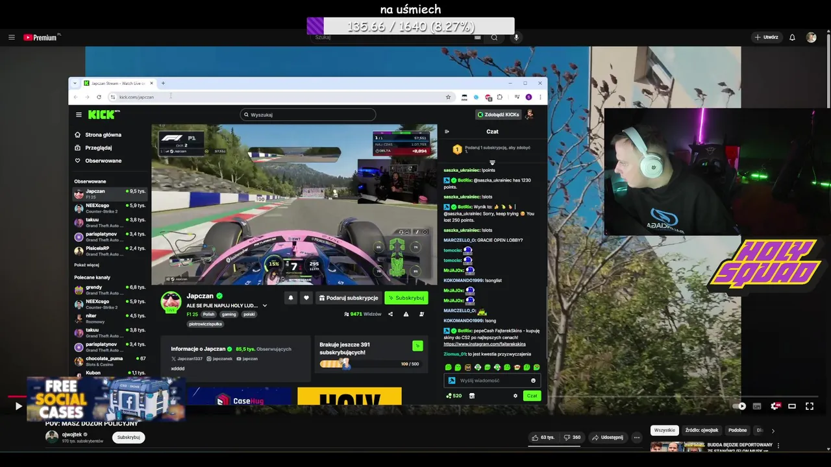Subscribe to ojwojtek with Subskrybuj
Image resolution: width=831 pixels, height=467 pixels.
129,437
